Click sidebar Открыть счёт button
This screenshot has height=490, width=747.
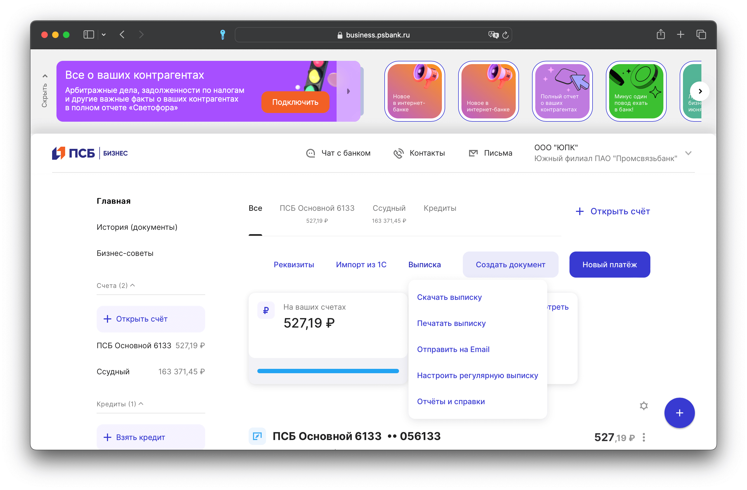pos(151,319)
